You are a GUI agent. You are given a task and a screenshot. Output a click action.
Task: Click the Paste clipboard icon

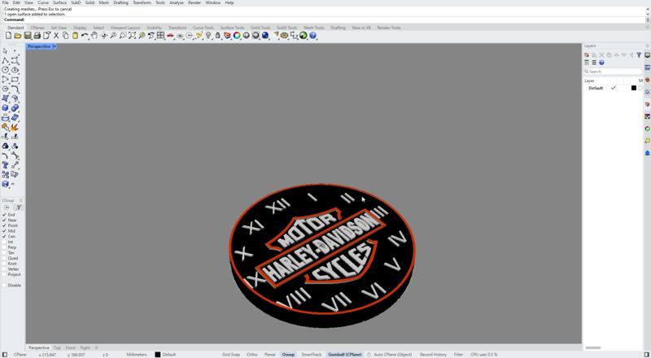(75, 36)
